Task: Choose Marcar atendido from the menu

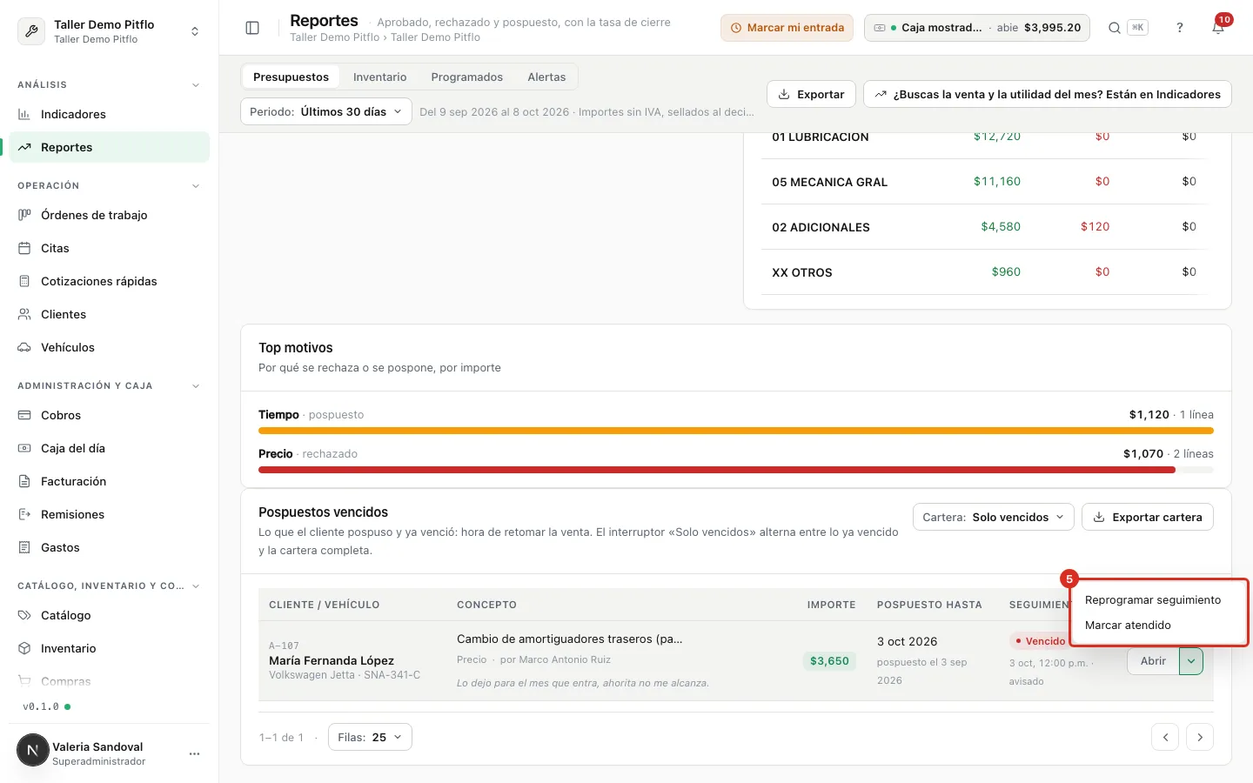Action: pyautogui.click(x=1158, y=626)
